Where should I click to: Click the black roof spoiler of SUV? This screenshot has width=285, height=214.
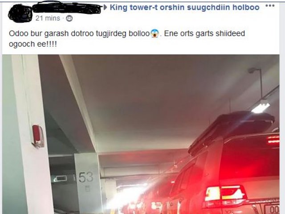(231, 132)
